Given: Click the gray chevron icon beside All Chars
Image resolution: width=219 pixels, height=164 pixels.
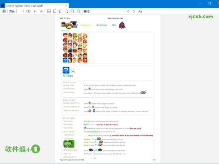Looking at the screenshot, I should tap(73, 70).
